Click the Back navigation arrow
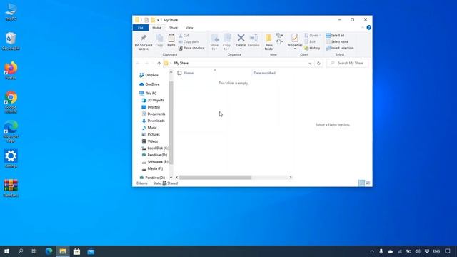457x257 pixels. (x=138, y=64)
